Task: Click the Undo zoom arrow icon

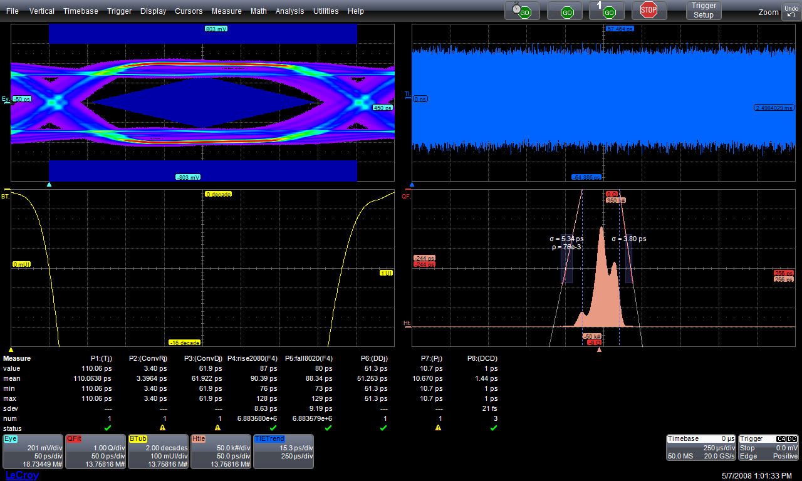Action: click(x=791, y=11)
